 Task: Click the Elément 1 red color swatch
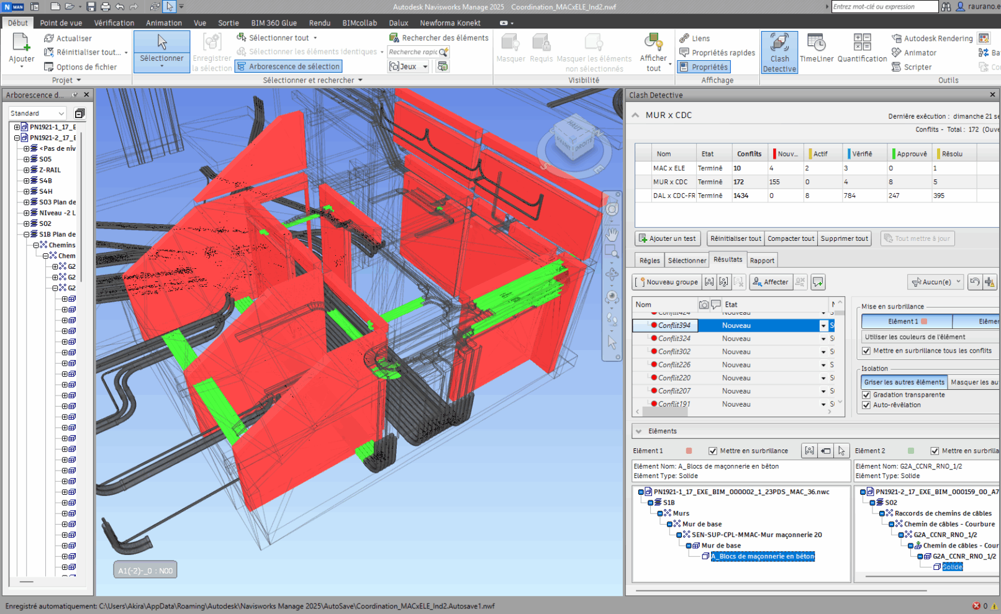click(x=924, y=322)
